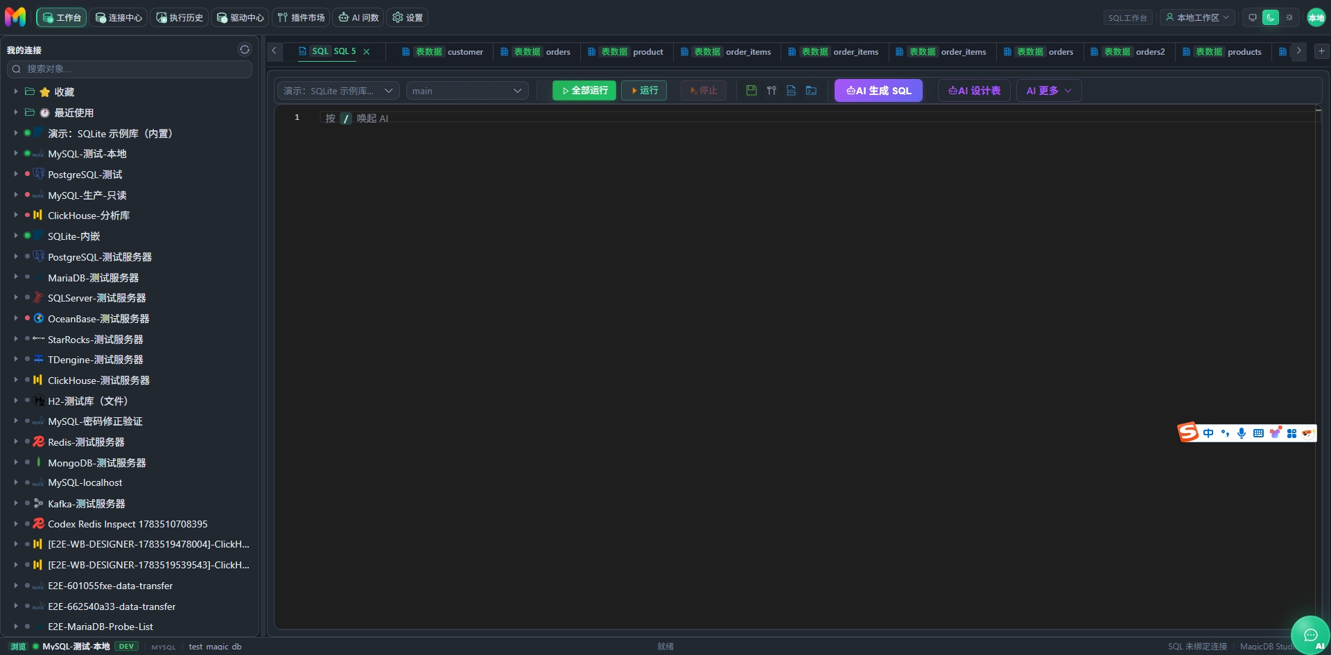Switch to the orders2 table data tab
1331x655 pixels.
pos(1128,51)
